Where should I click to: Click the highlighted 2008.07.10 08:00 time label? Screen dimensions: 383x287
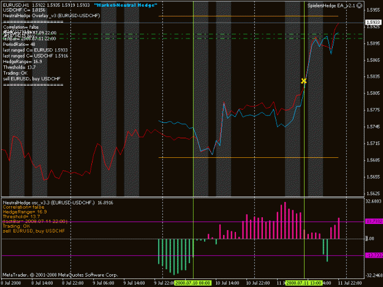[x=192, y=283]
